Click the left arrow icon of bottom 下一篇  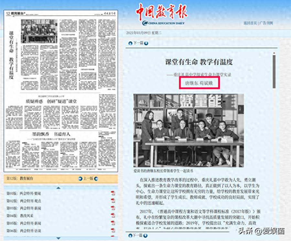(x=131, y=236)
